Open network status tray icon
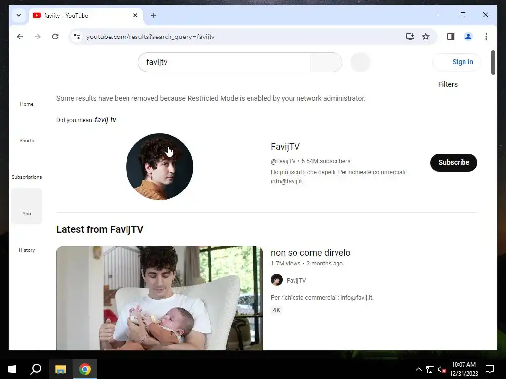The width and height of the screenshot is (506, 379). click(x=430, y=369)
